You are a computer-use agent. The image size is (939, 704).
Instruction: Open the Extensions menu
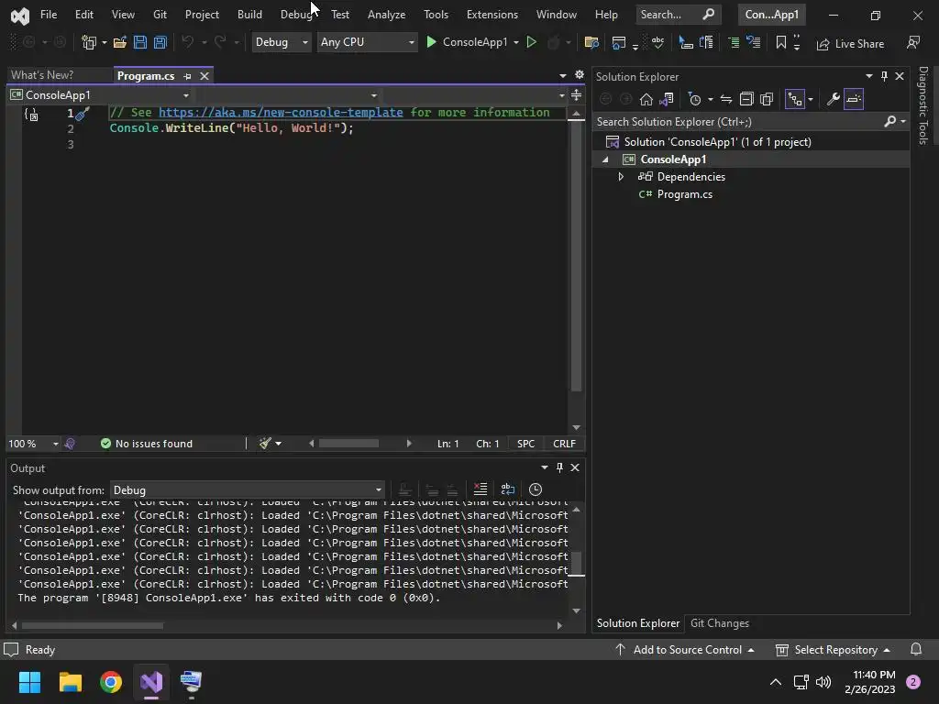[492, 15]
